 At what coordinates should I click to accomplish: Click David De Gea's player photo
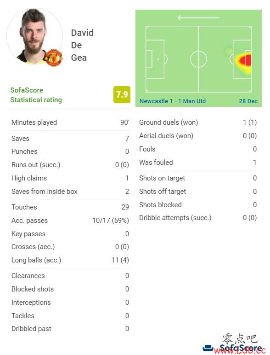35,36
